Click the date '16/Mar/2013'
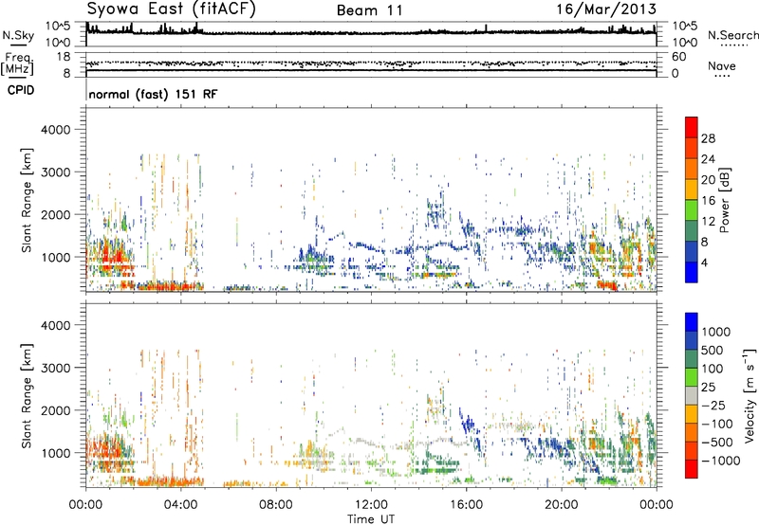Image resolution: width=759 pixels, height=525 pixels. (x=606, y=9)
